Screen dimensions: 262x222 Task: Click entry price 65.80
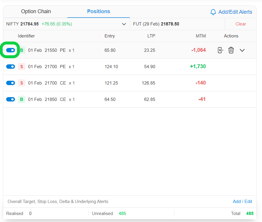coord(110,50)
